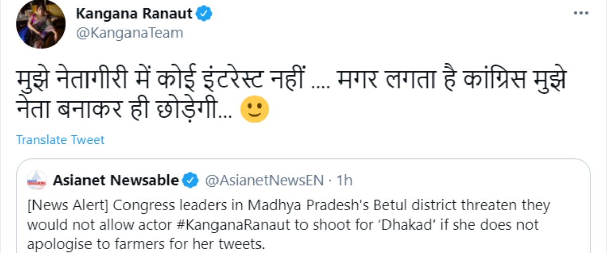Image resolution: width=607 pixels, height=253 pixels.
Task: Open Kangana Ranaut's profile picture
Action: (x=40, y=24)
